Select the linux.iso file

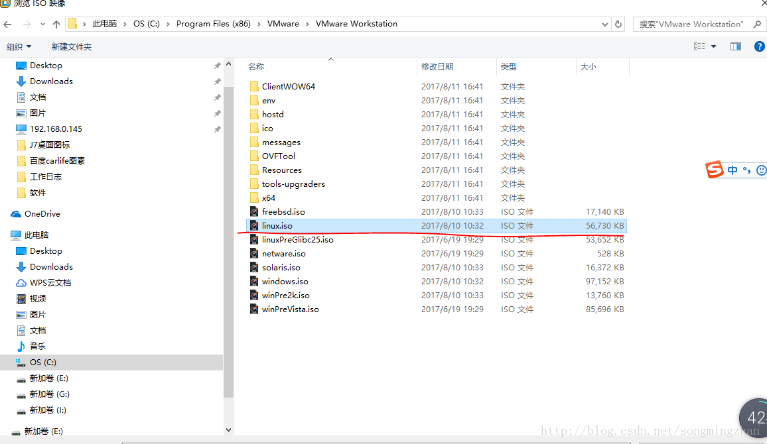point(437,226)
